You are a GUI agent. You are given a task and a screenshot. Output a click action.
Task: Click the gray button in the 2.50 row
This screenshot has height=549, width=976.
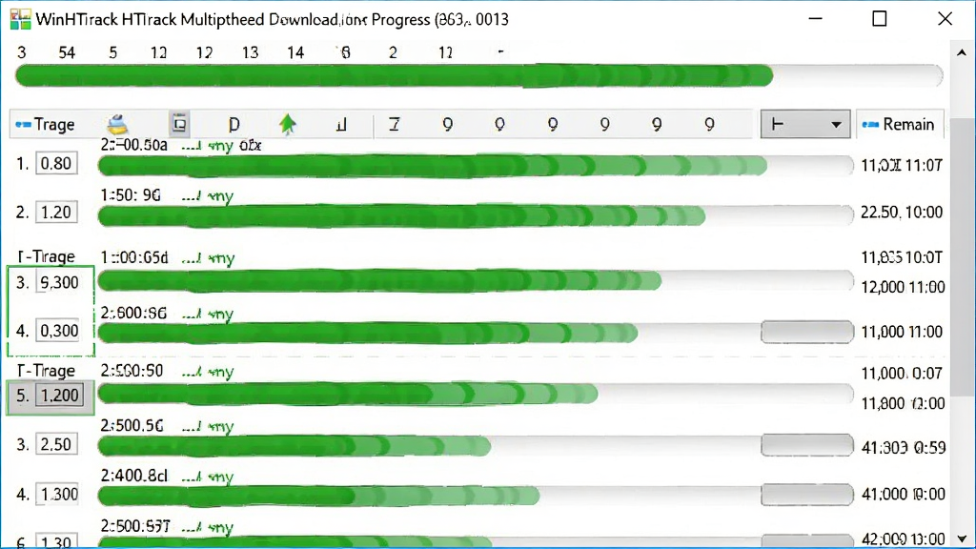tap(806, 445)
